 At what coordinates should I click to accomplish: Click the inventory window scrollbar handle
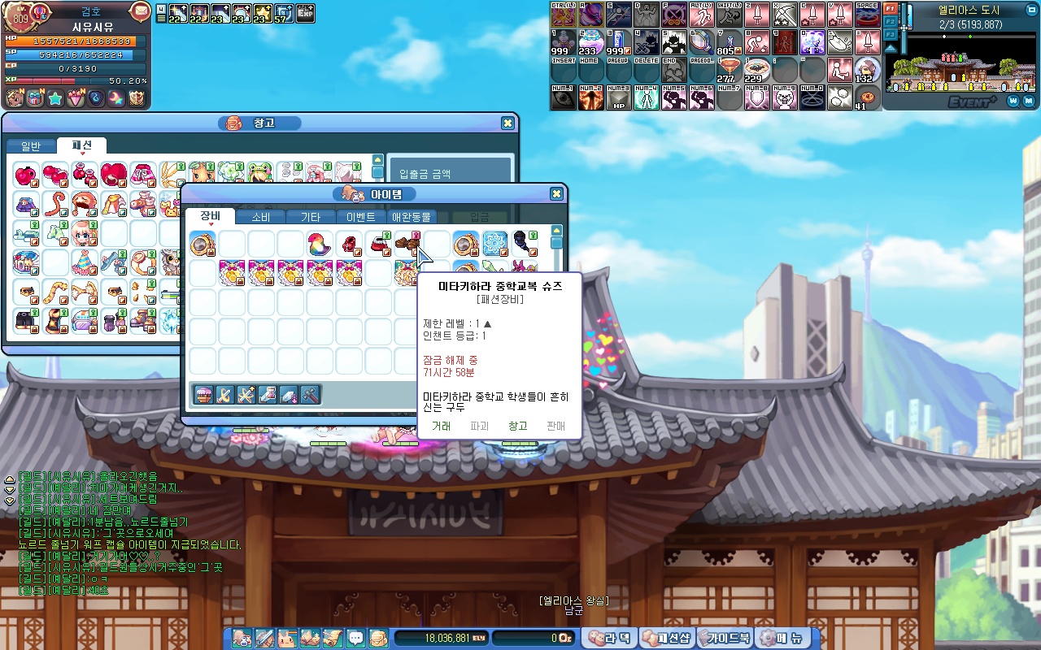point(556,243)
